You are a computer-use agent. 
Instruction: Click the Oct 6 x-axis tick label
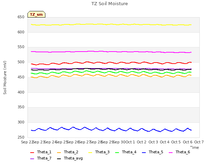[x=188, y=142]
